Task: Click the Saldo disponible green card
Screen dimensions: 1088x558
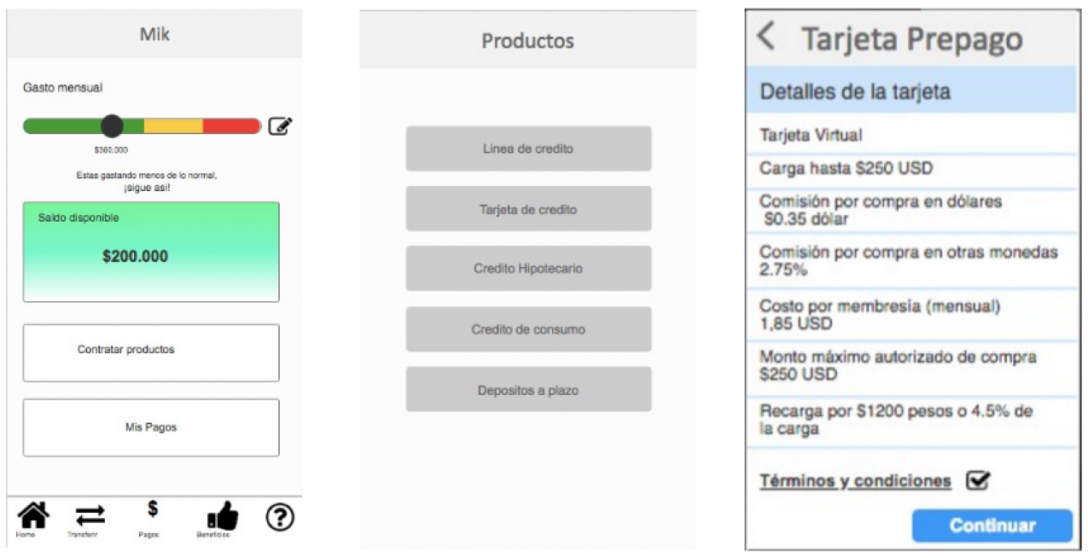Action: click(x=151, y=252)
